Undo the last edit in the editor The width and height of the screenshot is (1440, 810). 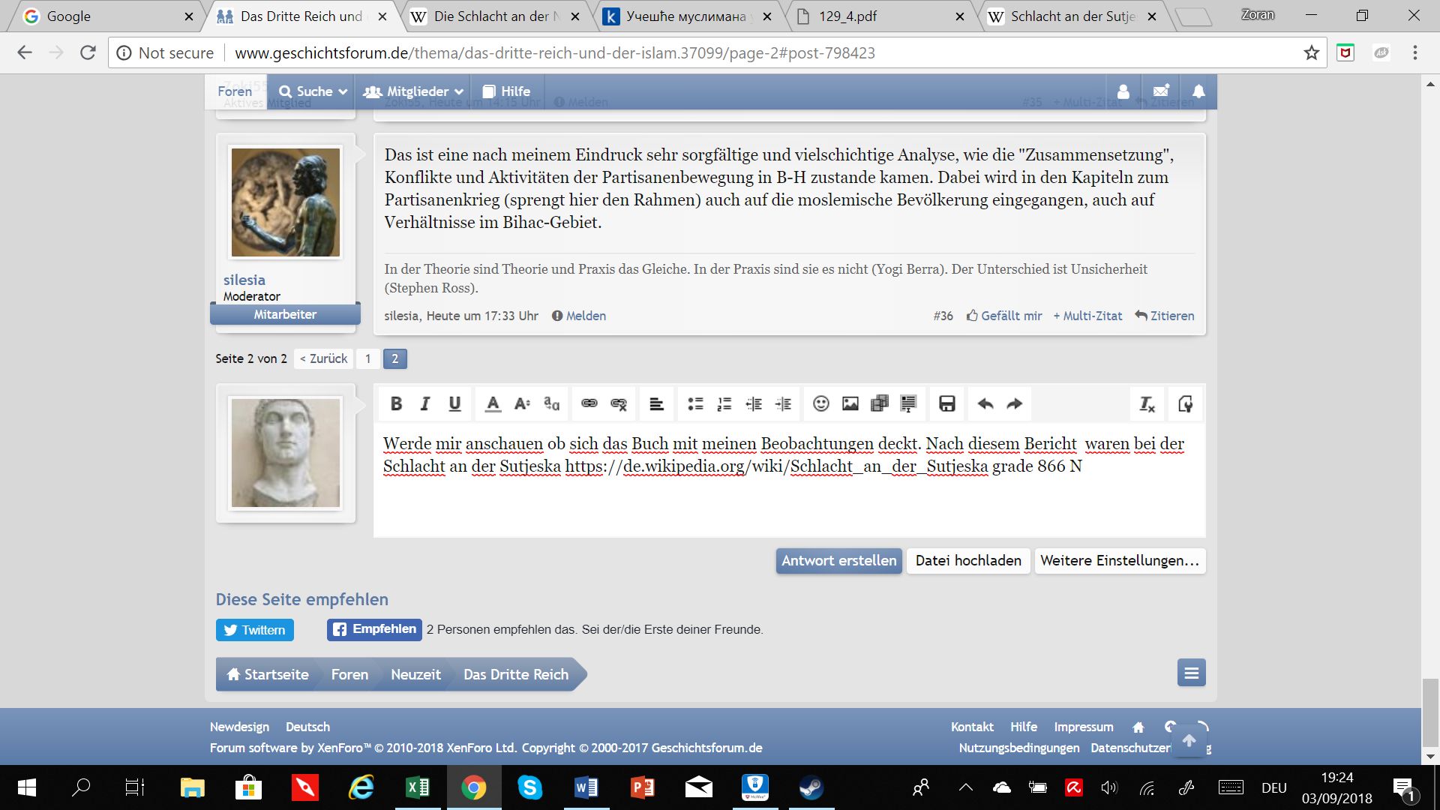coord(985,404)
